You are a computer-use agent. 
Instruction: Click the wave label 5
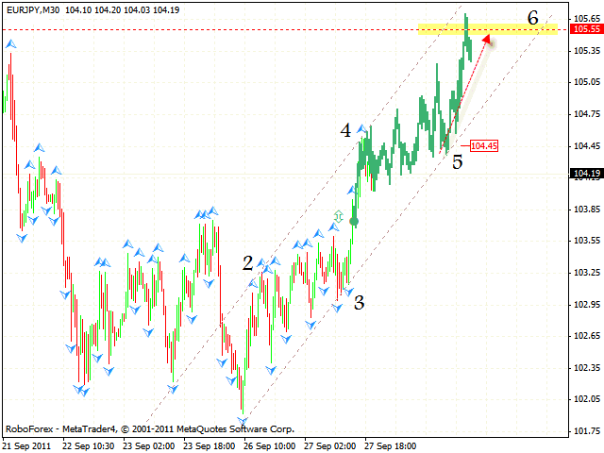point(458,162)
